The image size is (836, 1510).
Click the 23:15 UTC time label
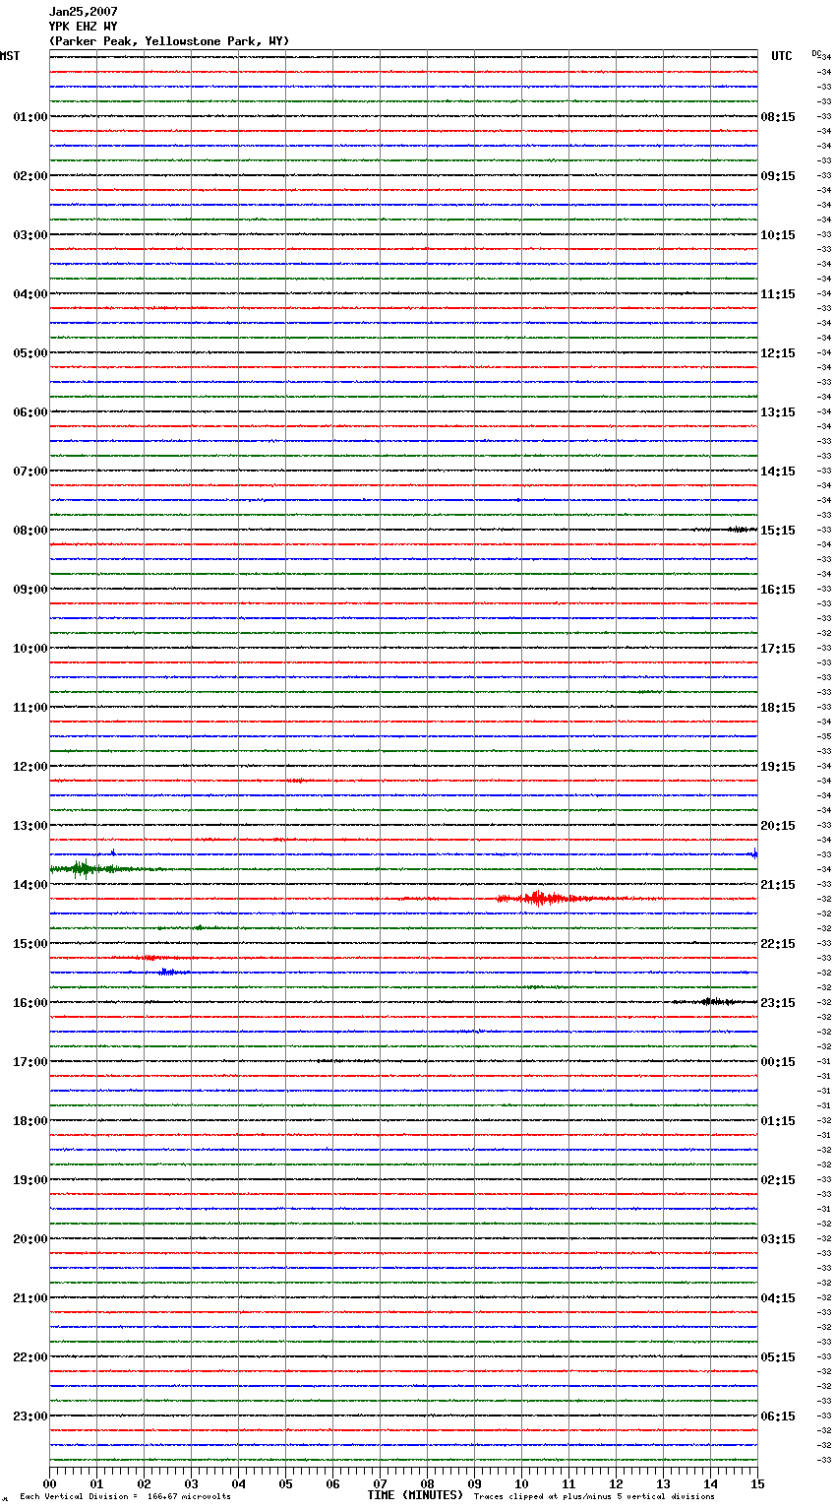click(x=778, y=1003)
